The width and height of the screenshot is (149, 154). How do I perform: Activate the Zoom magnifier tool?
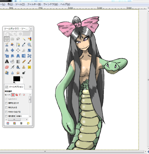point(29,45)
